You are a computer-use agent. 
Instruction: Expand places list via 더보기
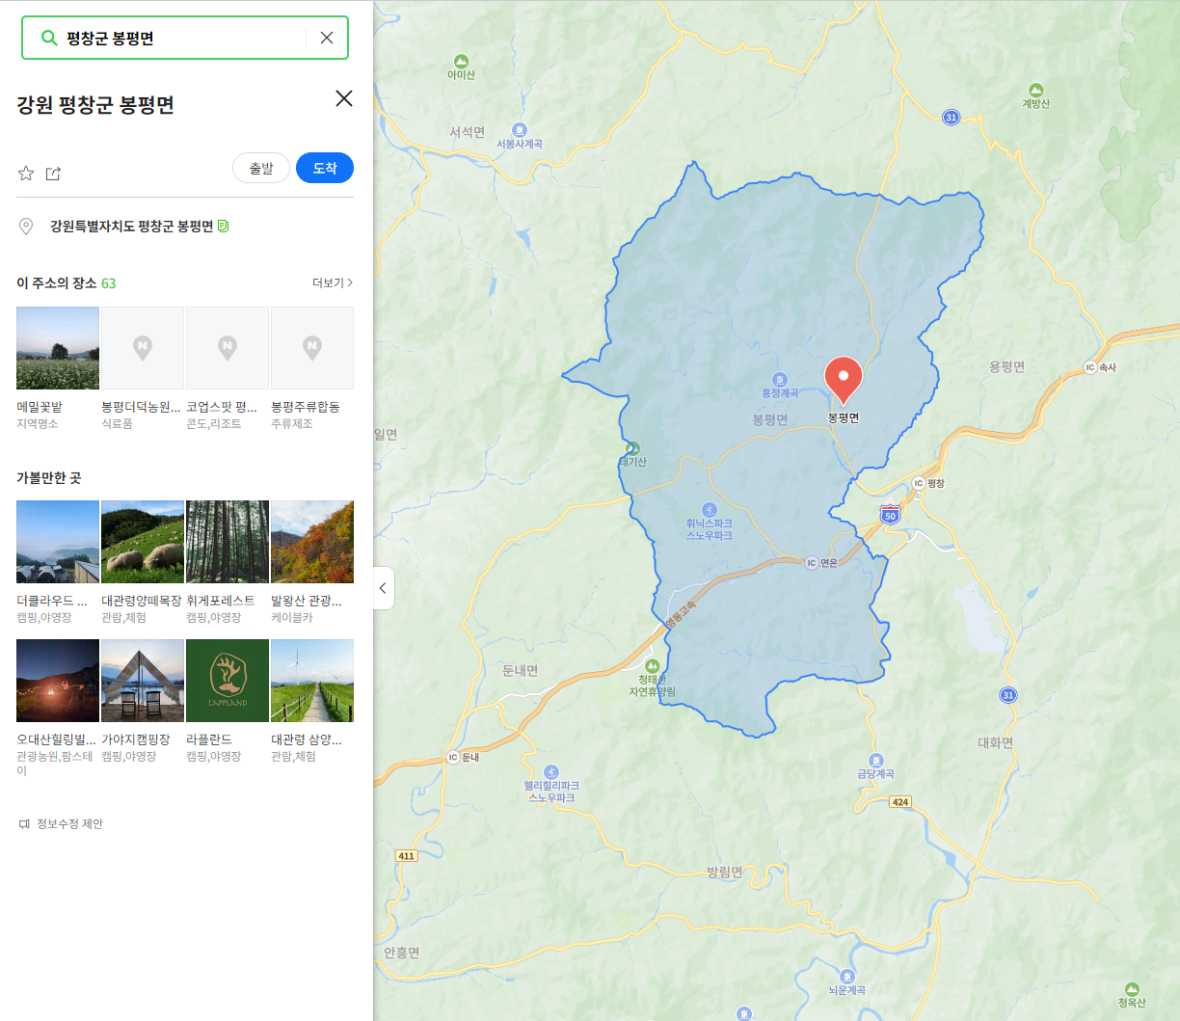pyautogui.click(x=333, y=283)
